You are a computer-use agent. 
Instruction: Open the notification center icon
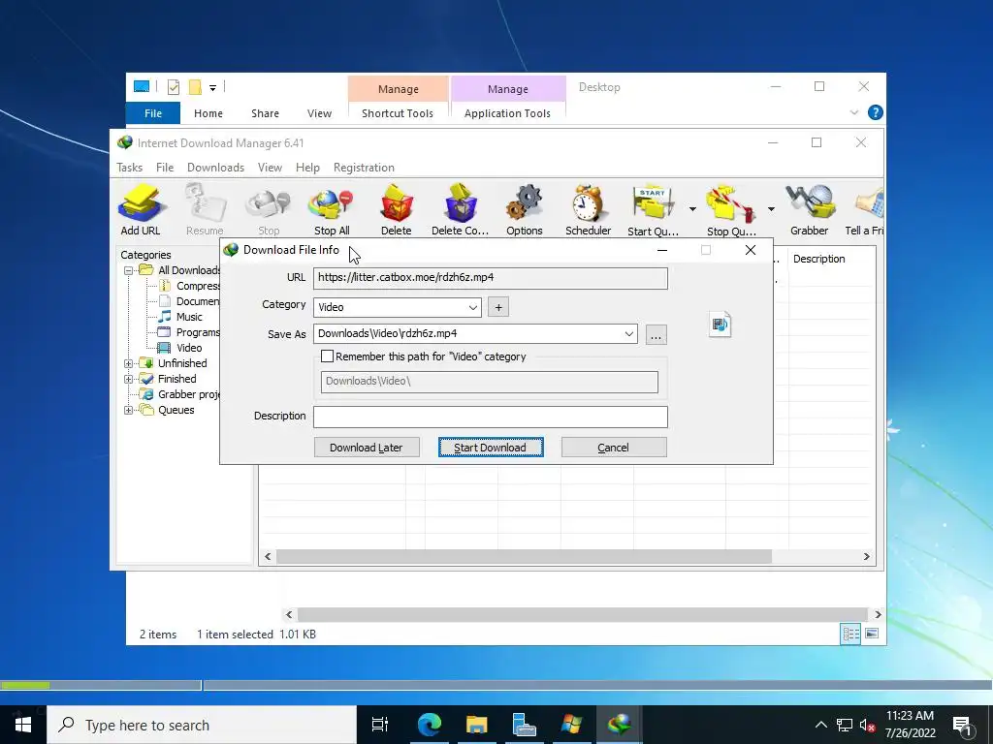click(962, 725)
